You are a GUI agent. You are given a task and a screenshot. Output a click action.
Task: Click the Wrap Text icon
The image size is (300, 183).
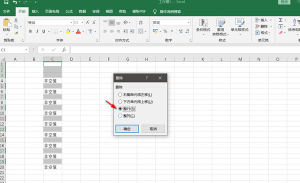pos(141,22)
